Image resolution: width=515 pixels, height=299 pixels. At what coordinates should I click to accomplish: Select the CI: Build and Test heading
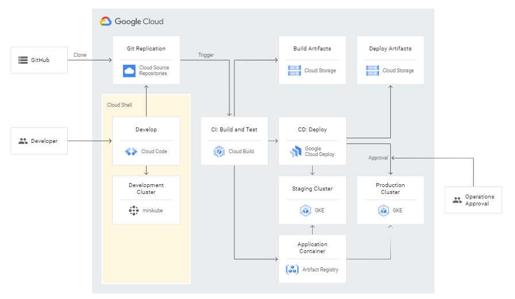pyautogui.click(x=234, y=130)
